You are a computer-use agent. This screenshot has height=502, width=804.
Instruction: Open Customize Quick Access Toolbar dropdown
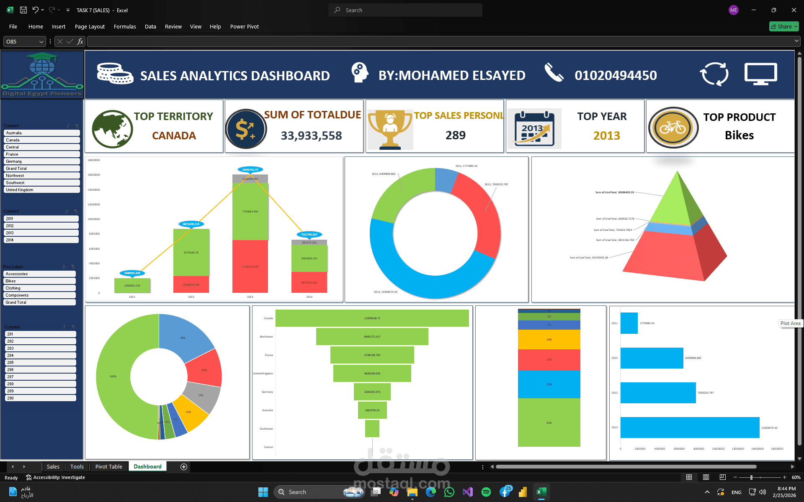68,10
